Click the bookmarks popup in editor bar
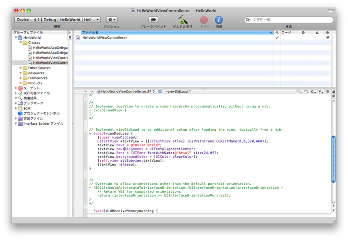 299,91
